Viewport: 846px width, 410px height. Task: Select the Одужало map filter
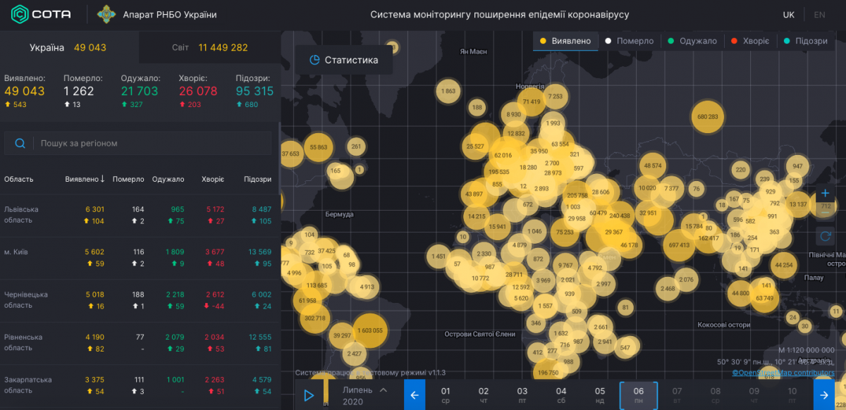point(692,41)
